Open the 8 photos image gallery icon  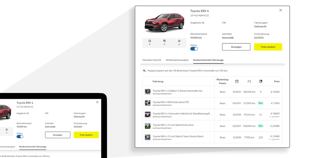click(x=150, y=41)
